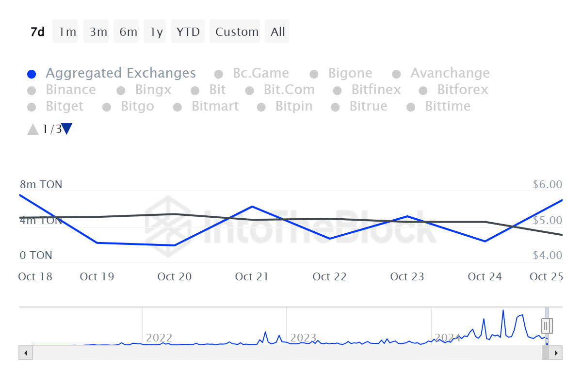Open the Custom date range selector
The image size is (582, 388).
point(237,32)
